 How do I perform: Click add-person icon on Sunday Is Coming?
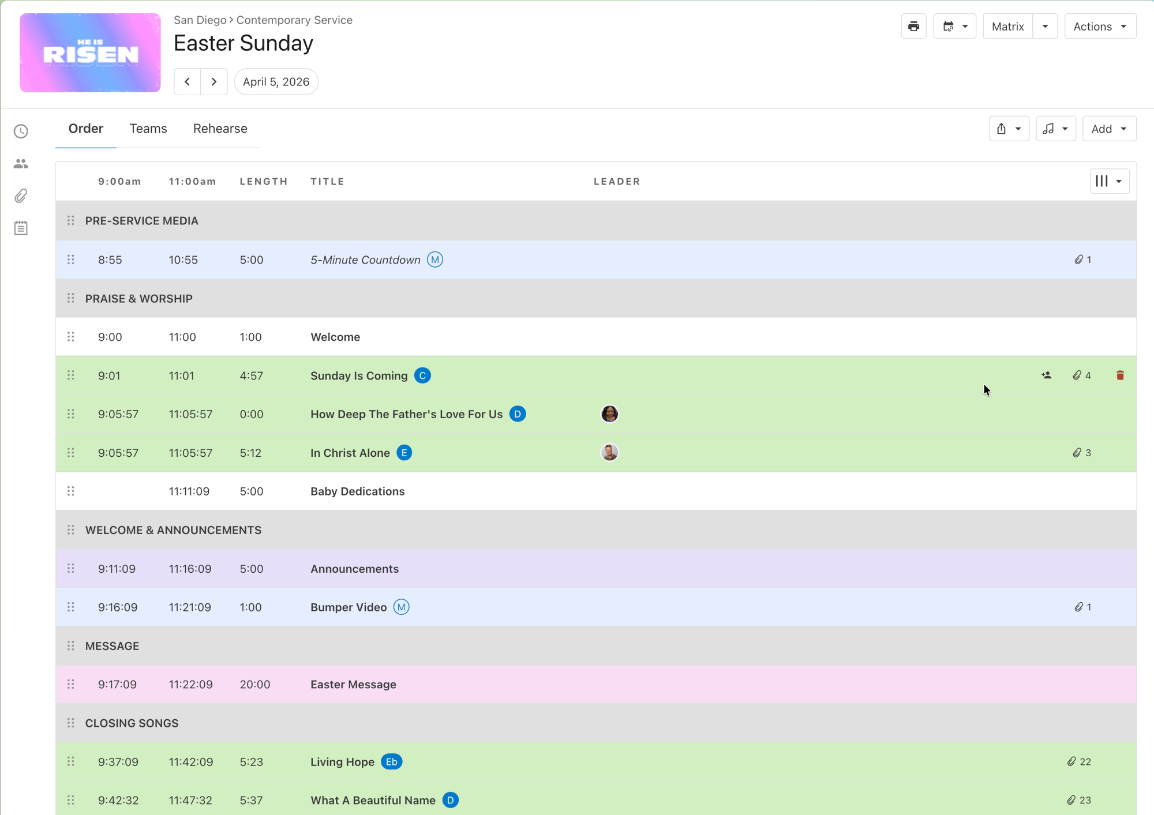coord(1046,375)
